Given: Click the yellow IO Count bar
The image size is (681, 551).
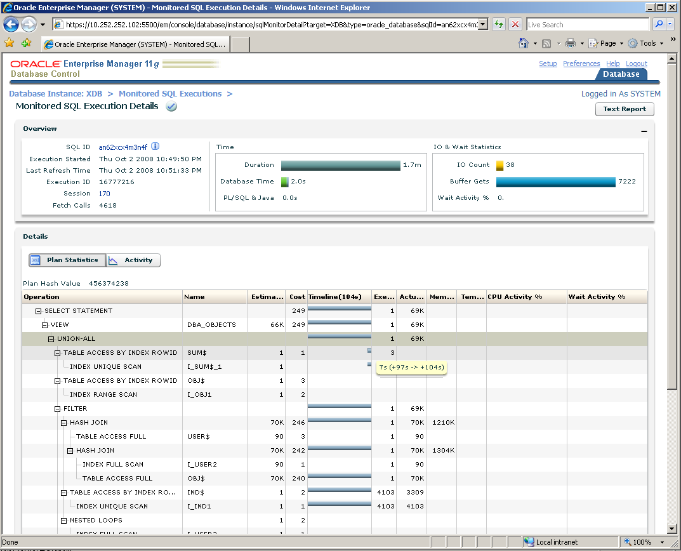Looking at the screenshot, I should point(499,165).
